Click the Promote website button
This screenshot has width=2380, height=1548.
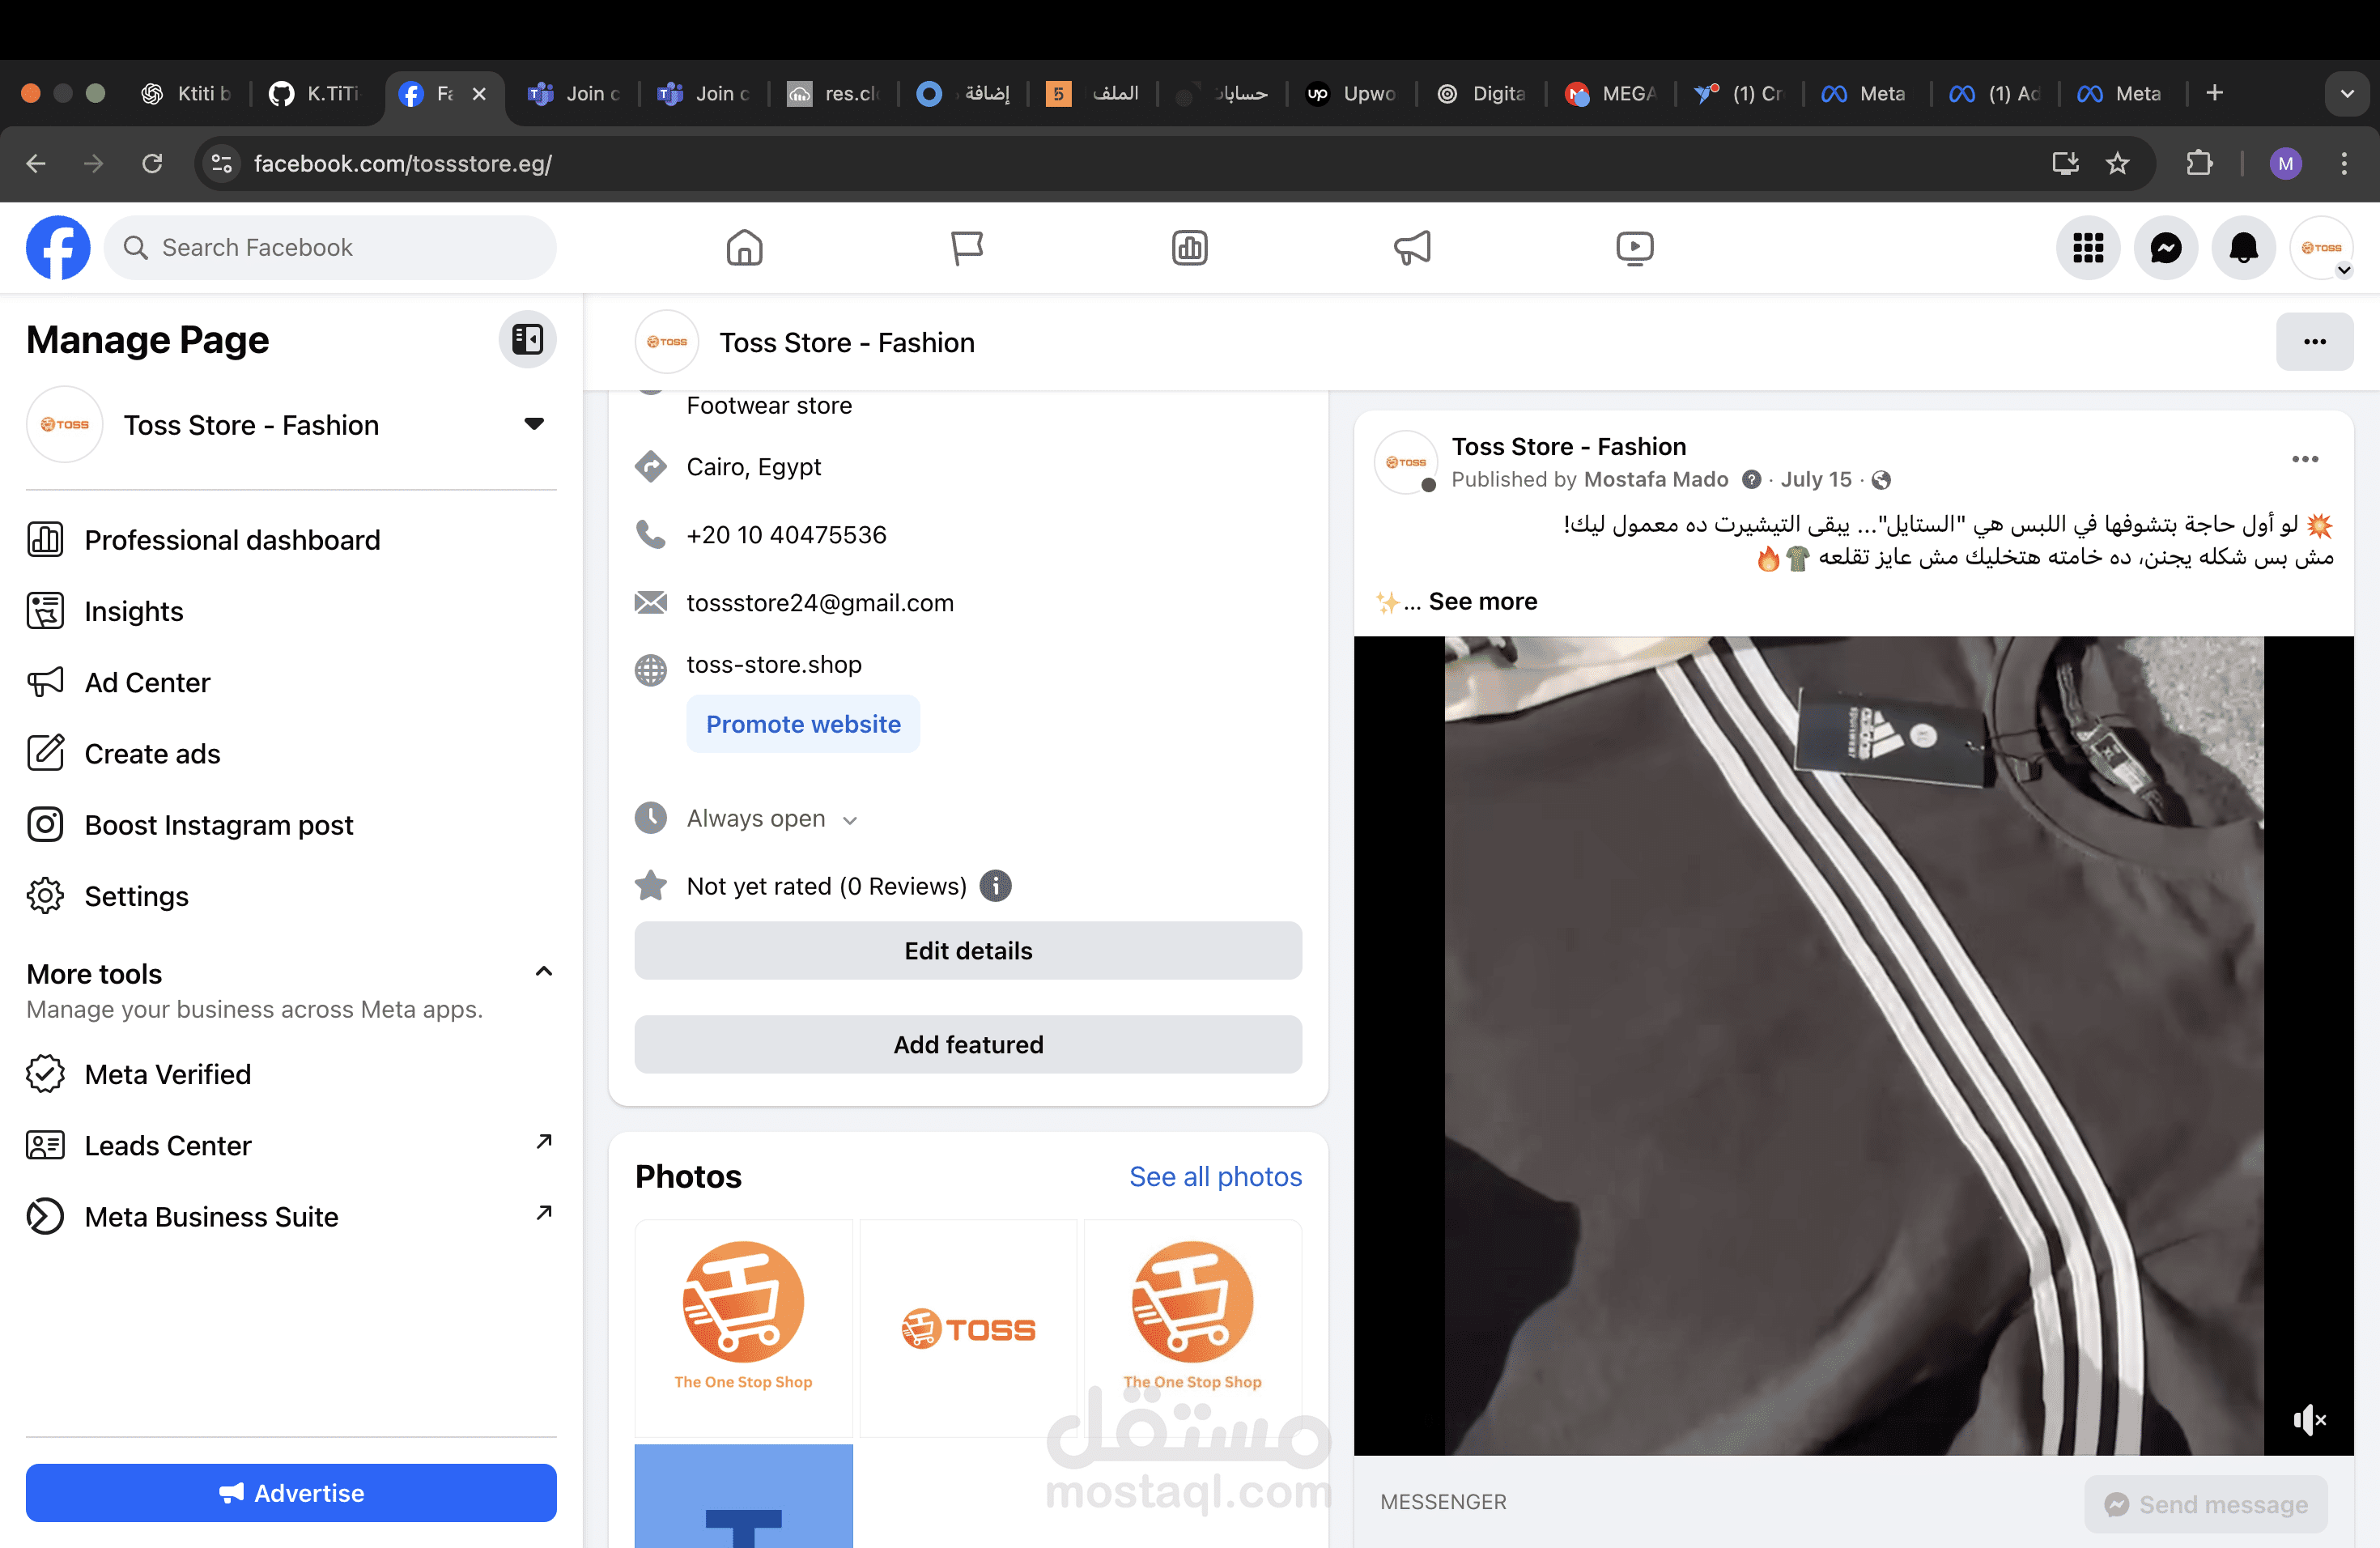tap(803, 724)
